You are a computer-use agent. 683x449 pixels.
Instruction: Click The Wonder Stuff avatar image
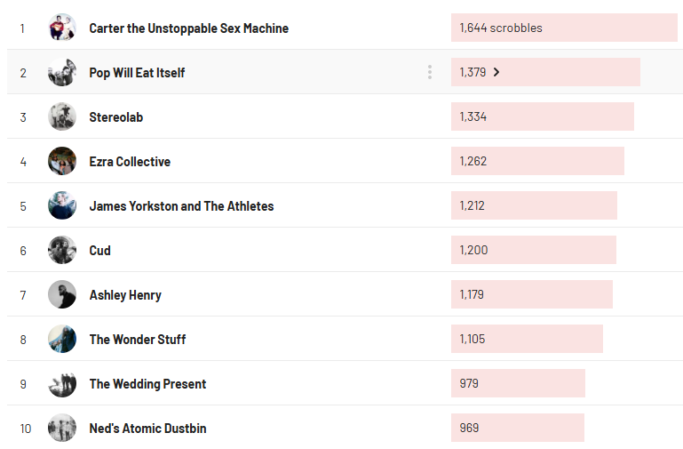pos(62,339)
